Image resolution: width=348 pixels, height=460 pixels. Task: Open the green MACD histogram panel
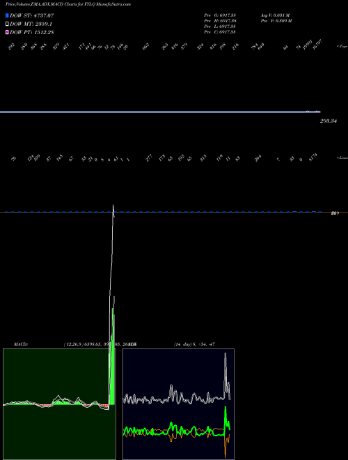coord(59,404)
